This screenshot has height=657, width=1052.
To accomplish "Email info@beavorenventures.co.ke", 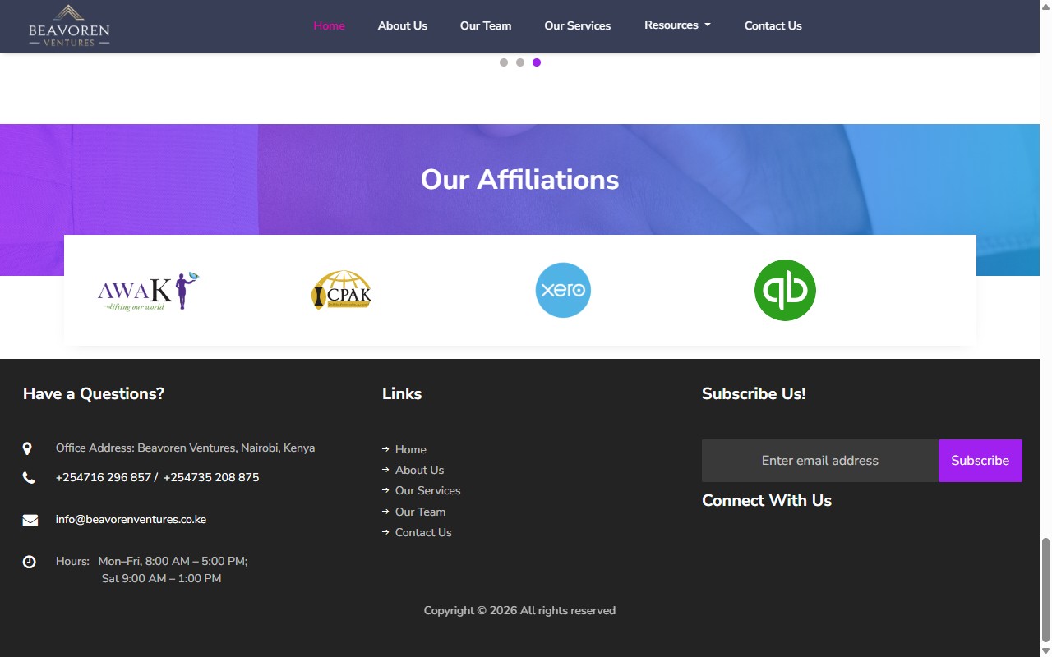I will click(131, 519).
